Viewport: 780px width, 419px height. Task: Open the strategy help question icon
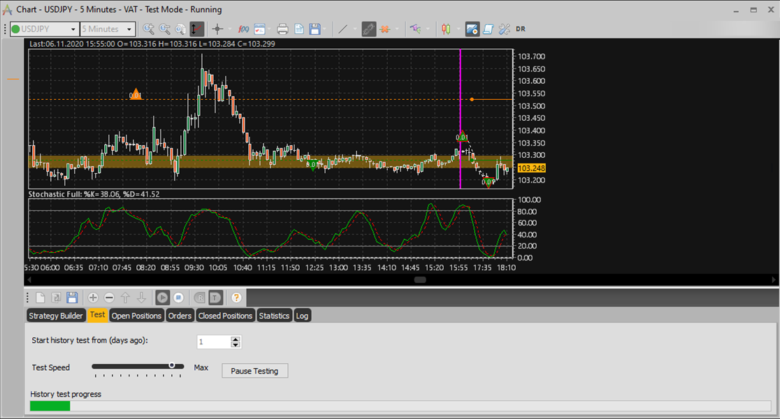pyautogui.click(x=236, y=297)
